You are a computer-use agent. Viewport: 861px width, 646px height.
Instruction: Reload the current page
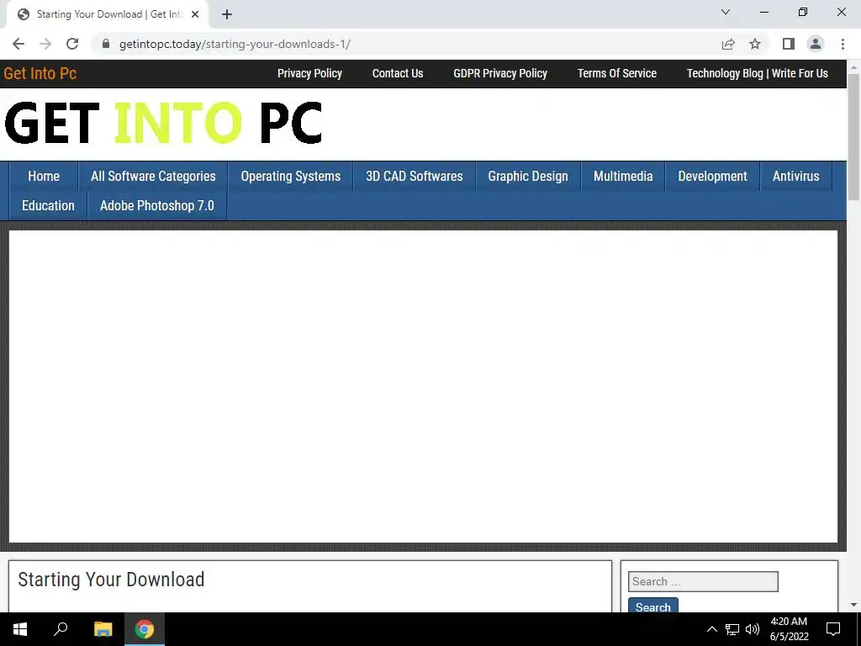(x=72, y=44)
